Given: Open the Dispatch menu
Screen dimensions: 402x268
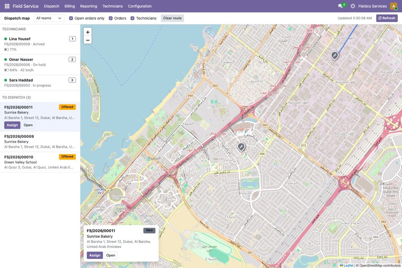Looking at the screenshot, I should tap(52, 6).
